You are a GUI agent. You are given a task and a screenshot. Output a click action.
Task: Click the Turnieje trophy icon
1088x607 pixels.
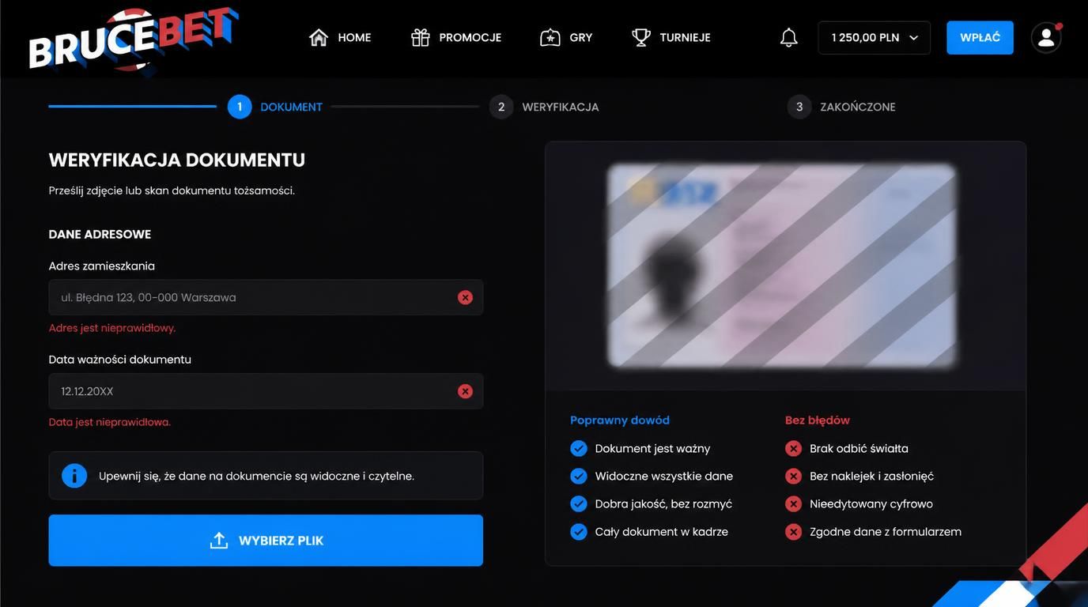coord(641,37)
